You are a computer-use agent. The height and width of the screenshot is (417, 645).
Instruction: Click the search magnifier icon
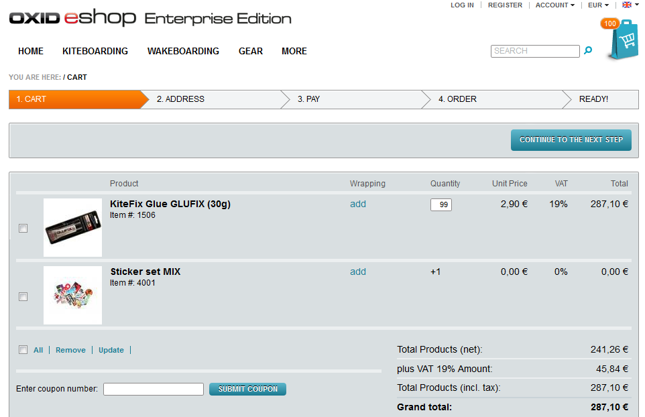point(588,50)
